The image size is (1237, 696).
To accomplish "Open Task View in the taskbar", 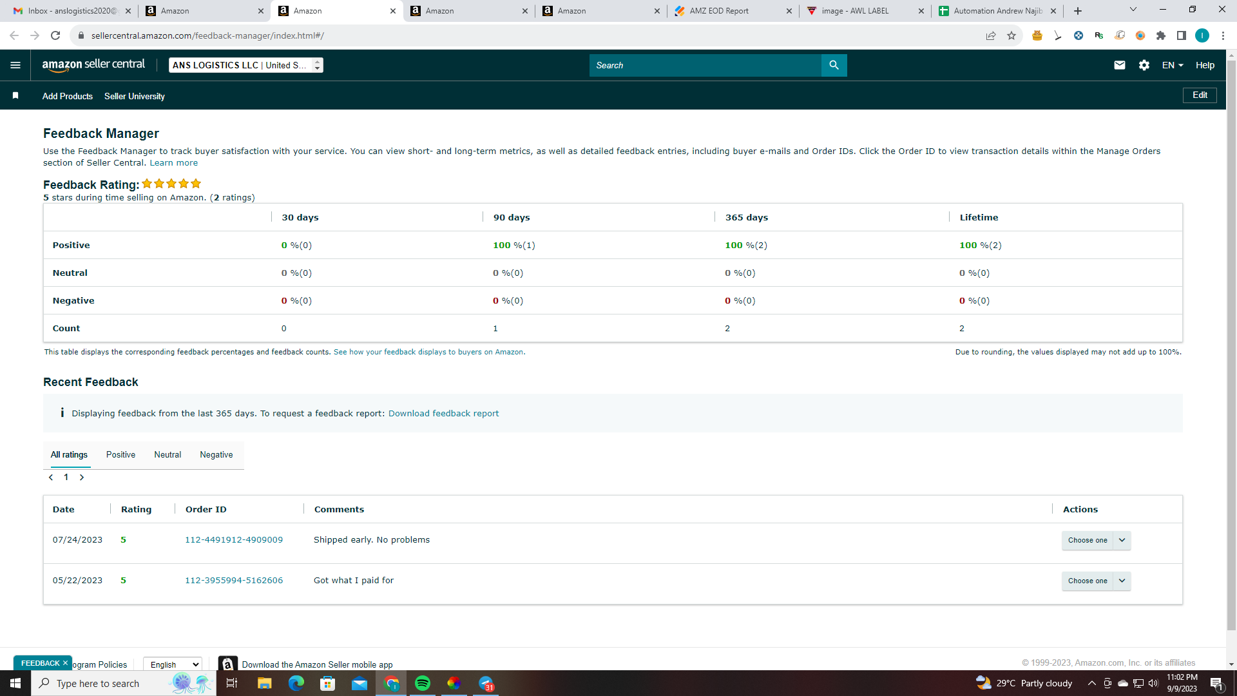I will pyautogui.click(x=233, y=683).
